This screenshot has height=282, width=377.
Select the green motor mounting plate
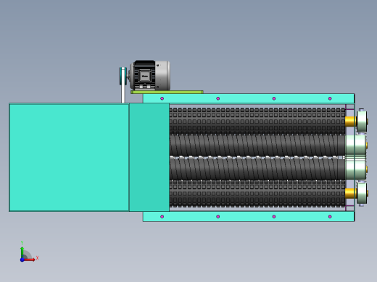click(x=167, y=92)
